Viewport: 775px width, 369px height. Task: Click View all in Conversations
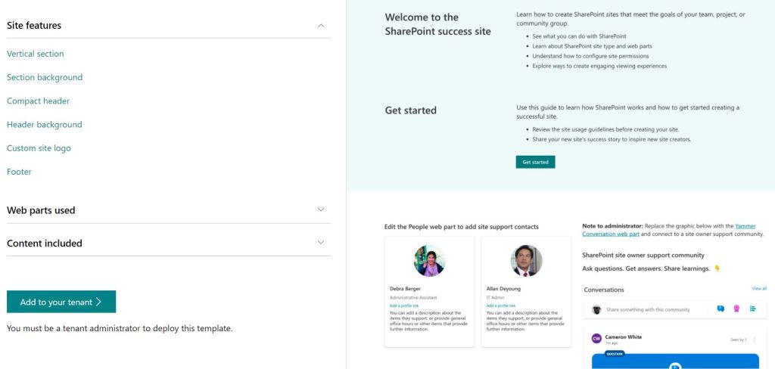[x=758, y=288]
